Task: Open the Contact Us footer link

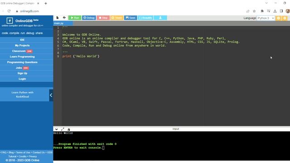Action: pos(39,153)
